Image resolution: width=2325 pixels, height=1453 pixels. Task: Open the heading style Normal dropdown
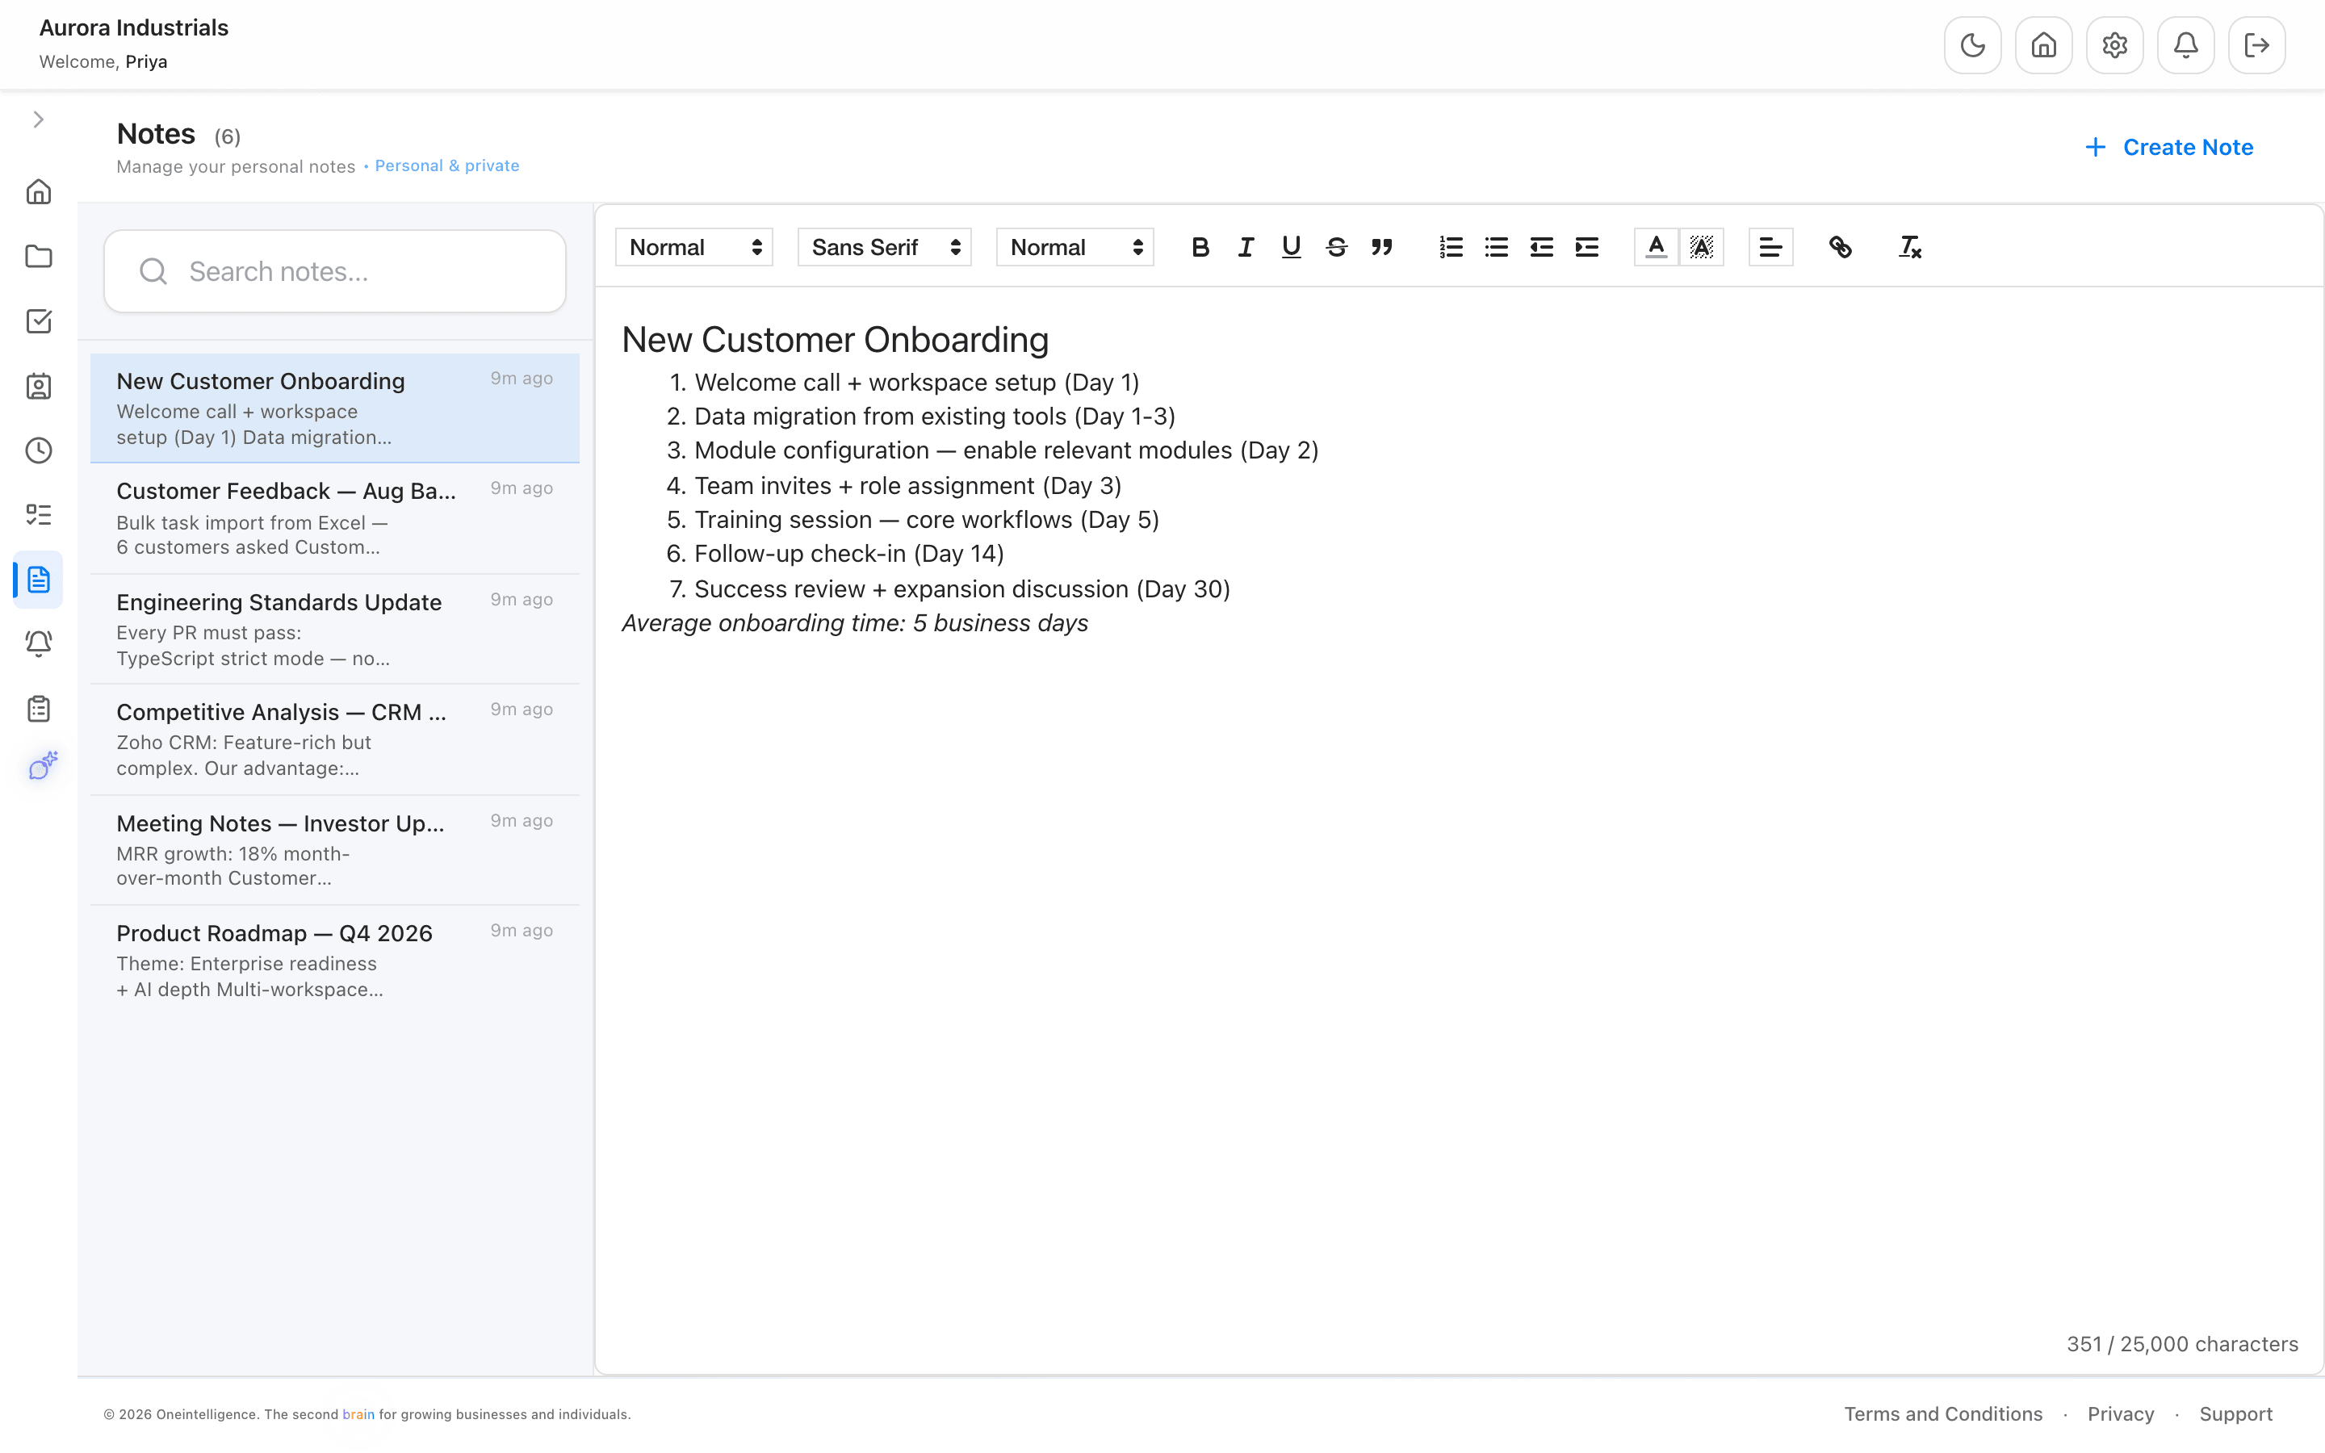click(x=693, y=247)
